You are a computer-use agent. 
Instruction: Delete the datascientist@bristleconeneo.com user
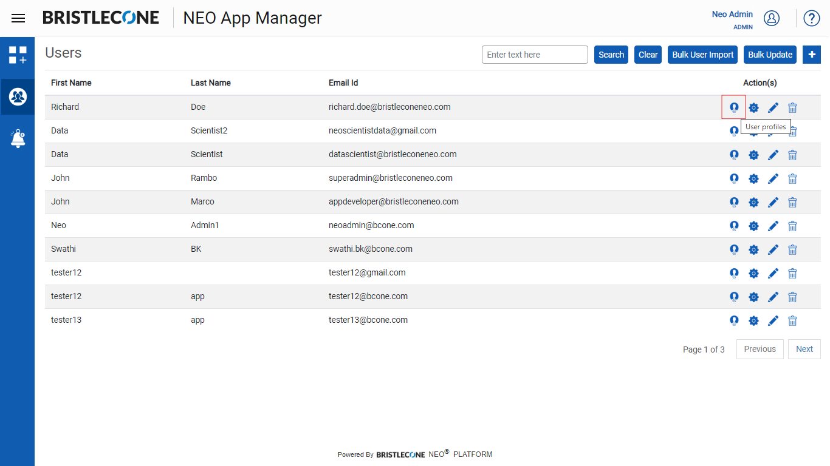(x=792, y=155)
